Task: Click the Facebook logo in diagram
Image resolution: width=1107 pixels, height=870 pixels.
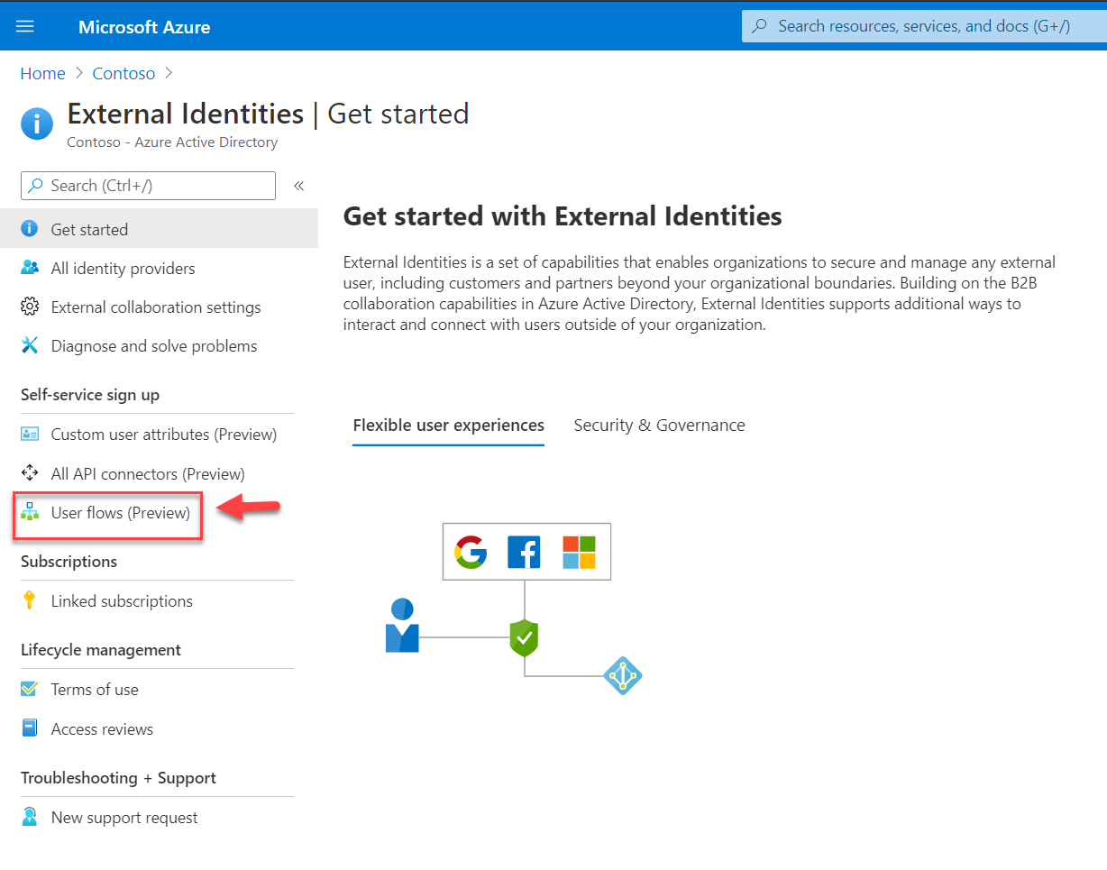Action: tap(524, 552)
